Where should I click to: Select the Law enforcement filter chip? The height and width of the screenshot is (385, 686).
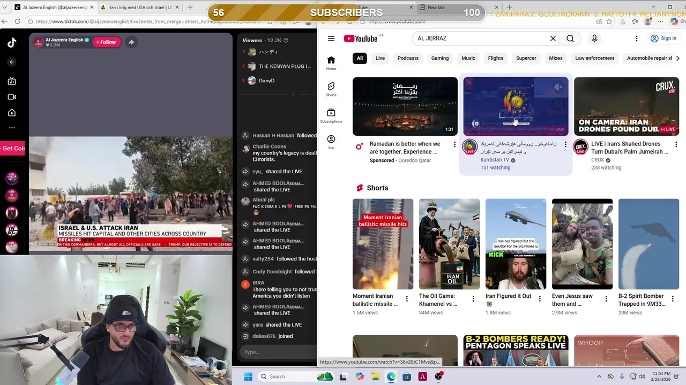pos(594,58)
